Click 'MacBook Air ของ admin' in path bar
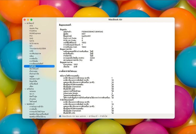 click(74, 116)
